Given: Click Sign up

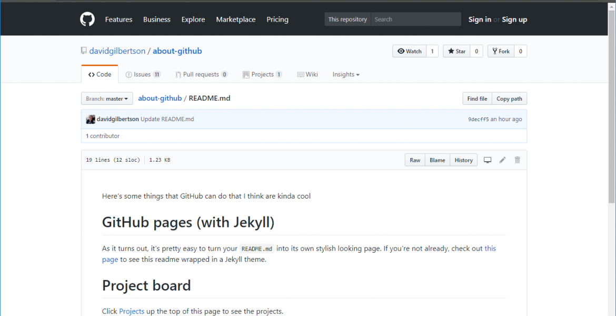Looking at the screenshot, I should (x=514, y=19).
